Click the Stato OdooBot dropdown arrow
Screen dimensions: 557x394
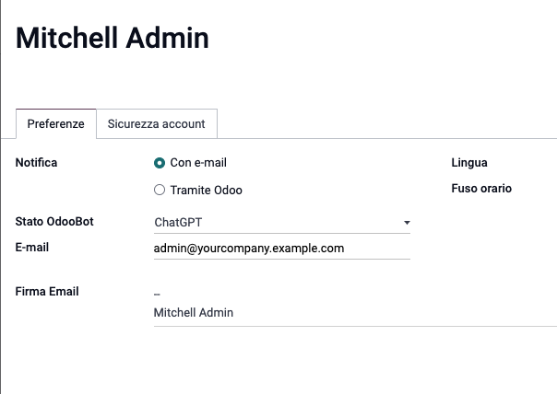tap(407, 223)
